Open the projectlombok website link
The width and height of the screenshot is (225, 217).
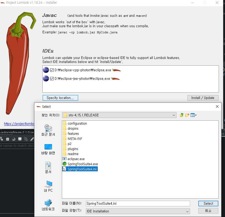click(x=19, y=124)
